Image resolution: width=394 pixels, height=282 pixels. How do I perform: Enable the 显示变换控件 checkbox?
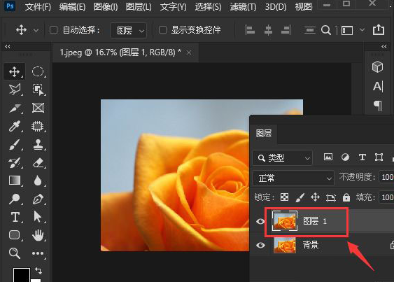point(163,30)
